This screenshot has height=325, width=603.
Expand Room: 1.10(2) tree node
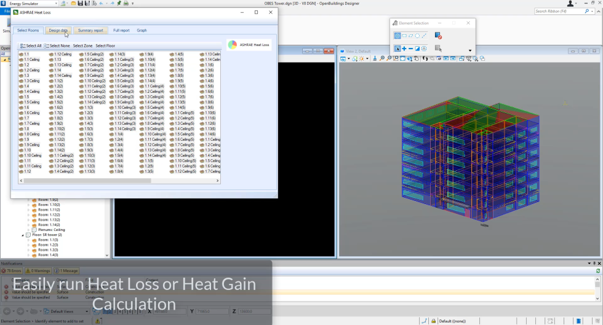point(28,205)
